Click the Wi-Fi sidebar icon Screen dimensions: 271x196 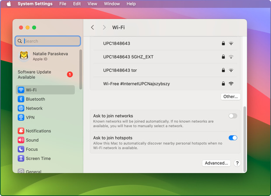click(x=21, y=90)
